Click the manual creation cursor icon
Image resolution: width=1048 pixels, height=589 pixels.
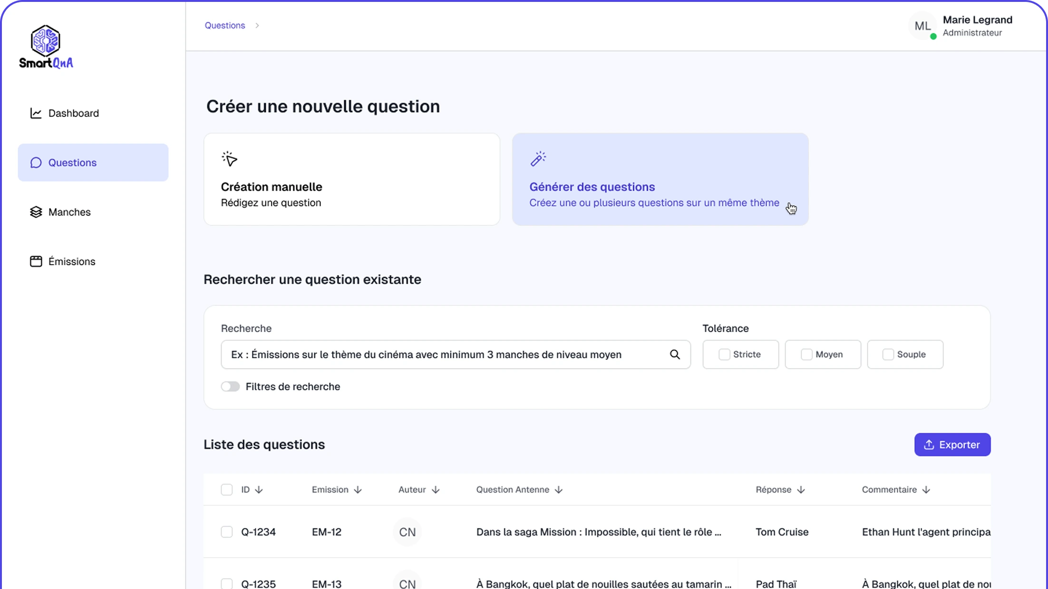[x=229, y=159]
